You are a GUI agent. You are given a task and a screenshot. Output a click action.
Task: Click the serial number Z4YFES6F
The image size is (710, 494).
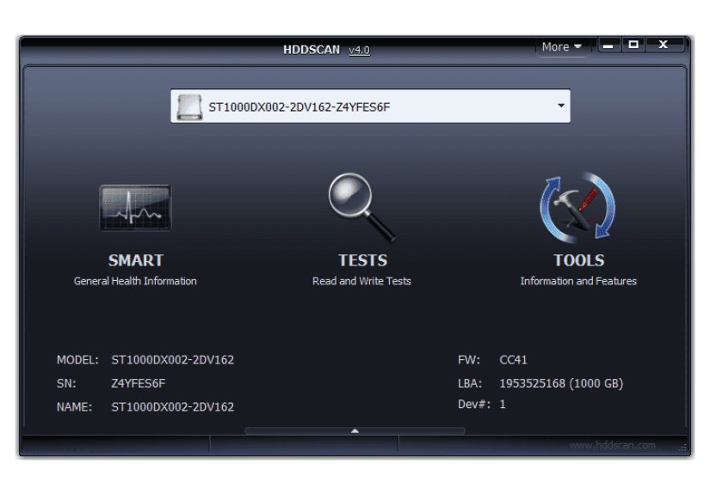tap(138, 383)
